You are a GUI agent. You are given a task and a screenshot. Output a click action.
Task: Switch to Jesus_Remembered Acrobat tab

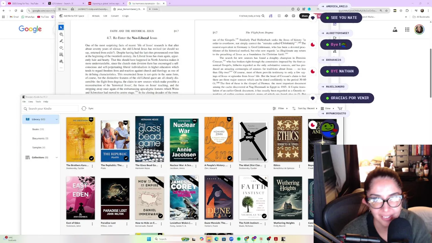(x=129, y=9)
